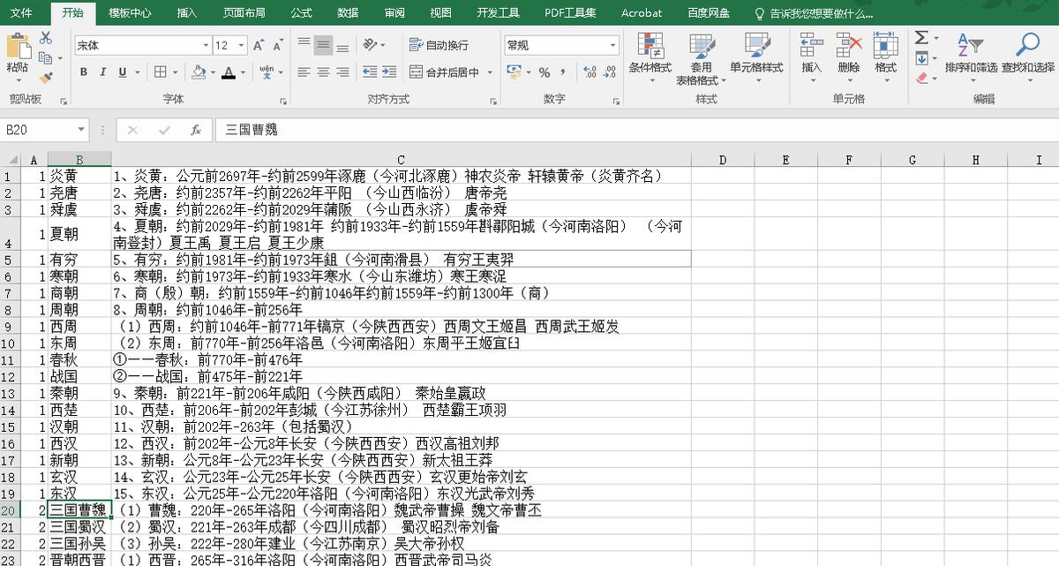Click the 插入 cells button in 单元格 group

click(x=811, y=58)
